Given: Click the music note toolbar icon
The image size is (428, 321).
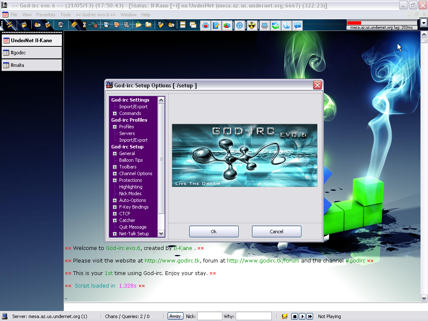Looking at the screenshot, I should point(239,25).
